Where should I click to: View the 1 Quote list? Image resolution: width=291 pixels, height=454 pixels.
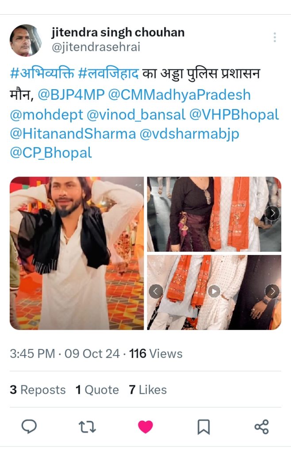tap(97, 390)
